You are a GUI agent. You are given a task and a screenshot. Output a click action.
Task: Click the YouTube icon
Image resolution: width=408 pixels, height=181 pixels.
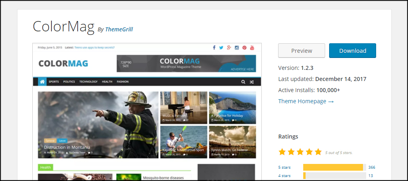(252, 48)
